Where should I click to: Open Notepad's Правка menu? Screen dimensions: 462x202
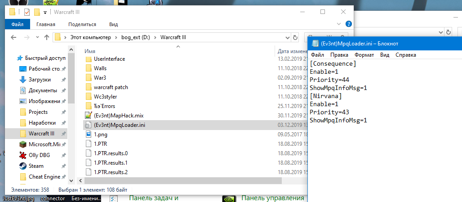339,55
